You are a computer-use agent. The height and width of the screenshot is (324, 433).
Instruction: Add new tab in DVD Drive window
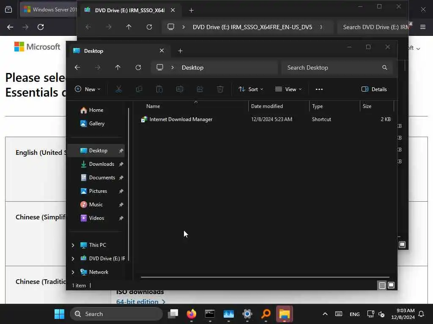click(x=192, y=10)
